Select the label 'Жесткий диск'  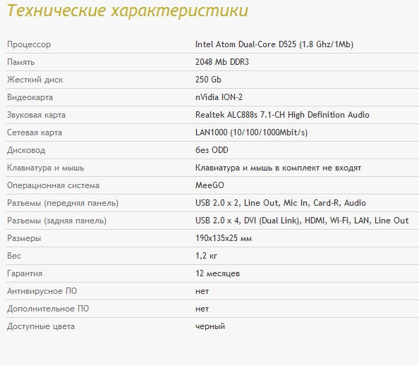point(35,80)
